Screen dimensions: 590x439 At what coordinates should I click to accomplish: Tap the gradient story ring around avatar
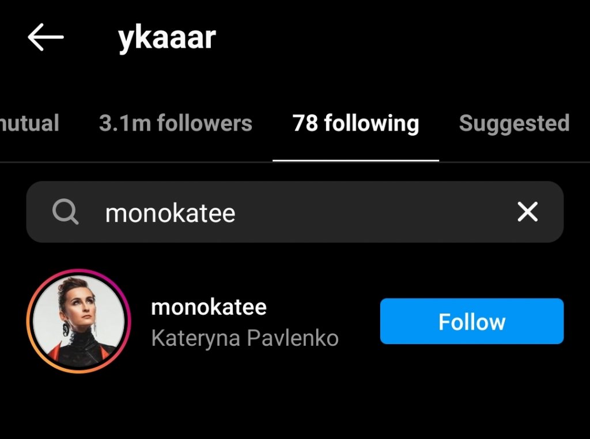[78, 321]
